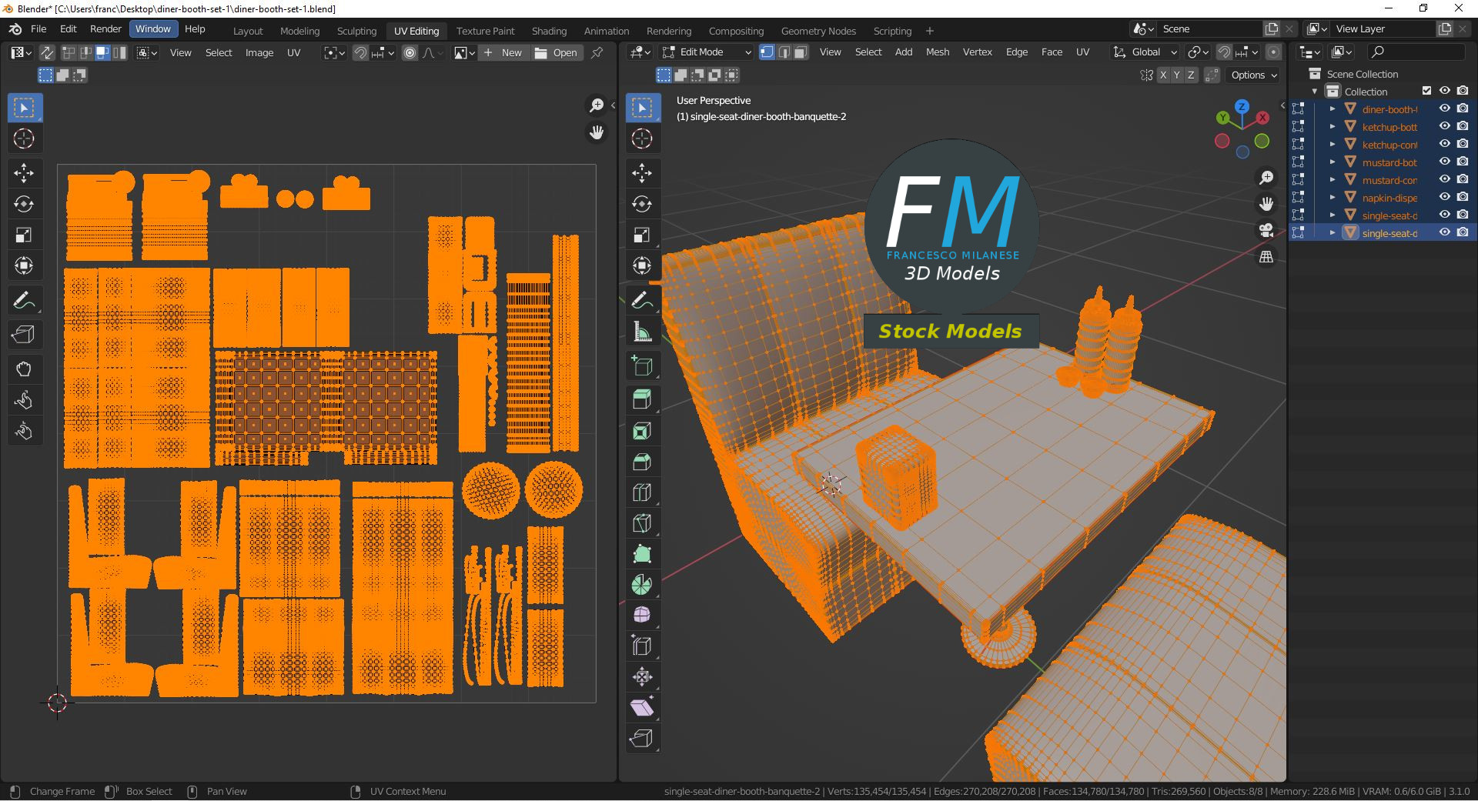
Task: Click the 3D cursor tool in UV editor
Action: click(x=24, y=139)
